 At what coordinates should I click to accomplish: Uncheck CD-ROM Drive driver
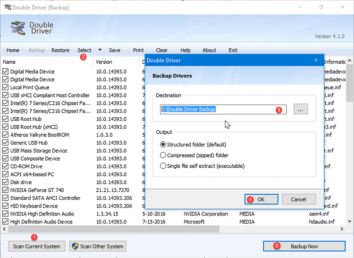click(5, 166)
